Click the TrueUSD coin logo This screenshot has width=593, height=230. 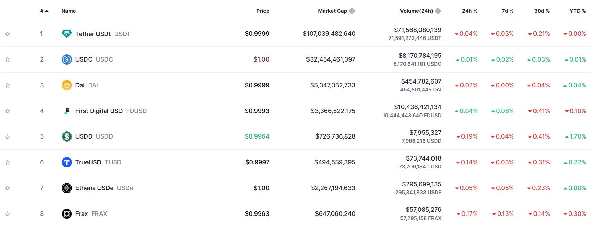click(66, 162)
